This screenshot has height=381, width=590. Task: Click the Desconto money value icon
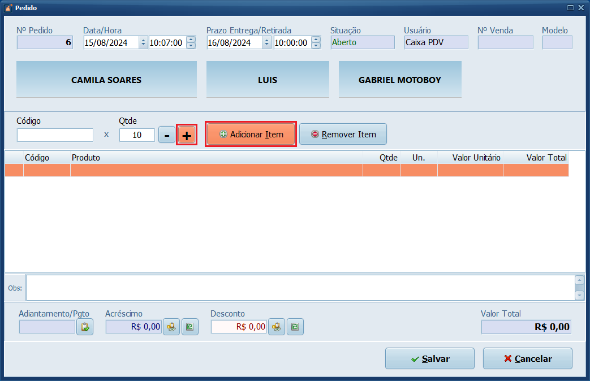click(x=276, y=327)
